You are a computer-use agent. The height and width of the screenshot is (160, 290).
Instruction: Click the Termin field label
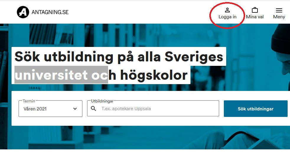point(29,101)
